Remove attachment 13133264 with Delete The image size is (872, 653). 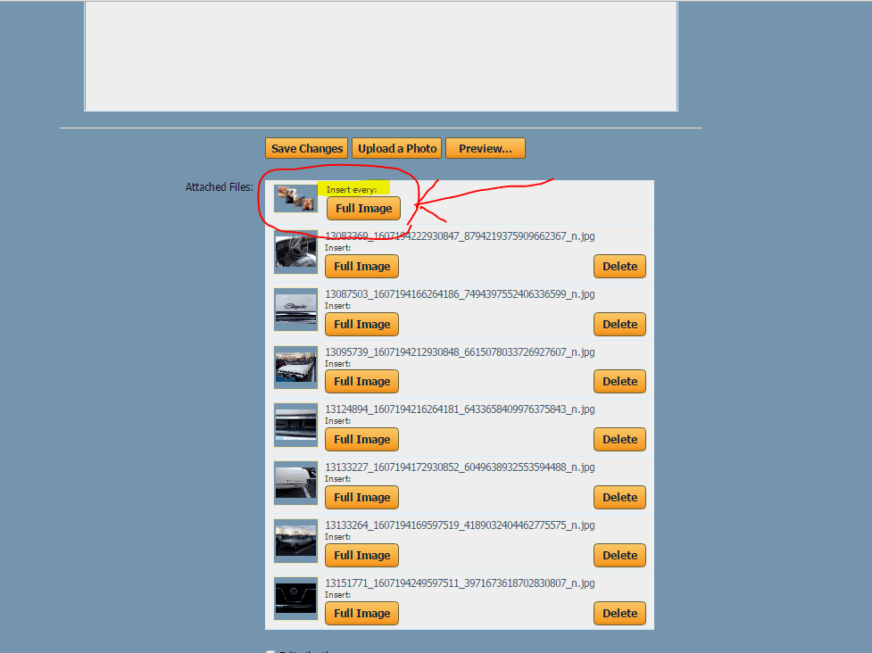[619, 556]
